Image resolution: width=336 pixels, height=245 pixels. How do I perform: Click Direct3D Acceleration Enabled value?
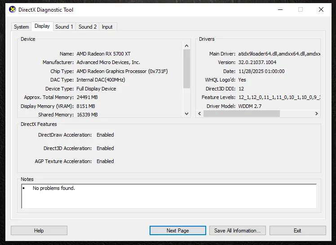click(x=105, y=148)
